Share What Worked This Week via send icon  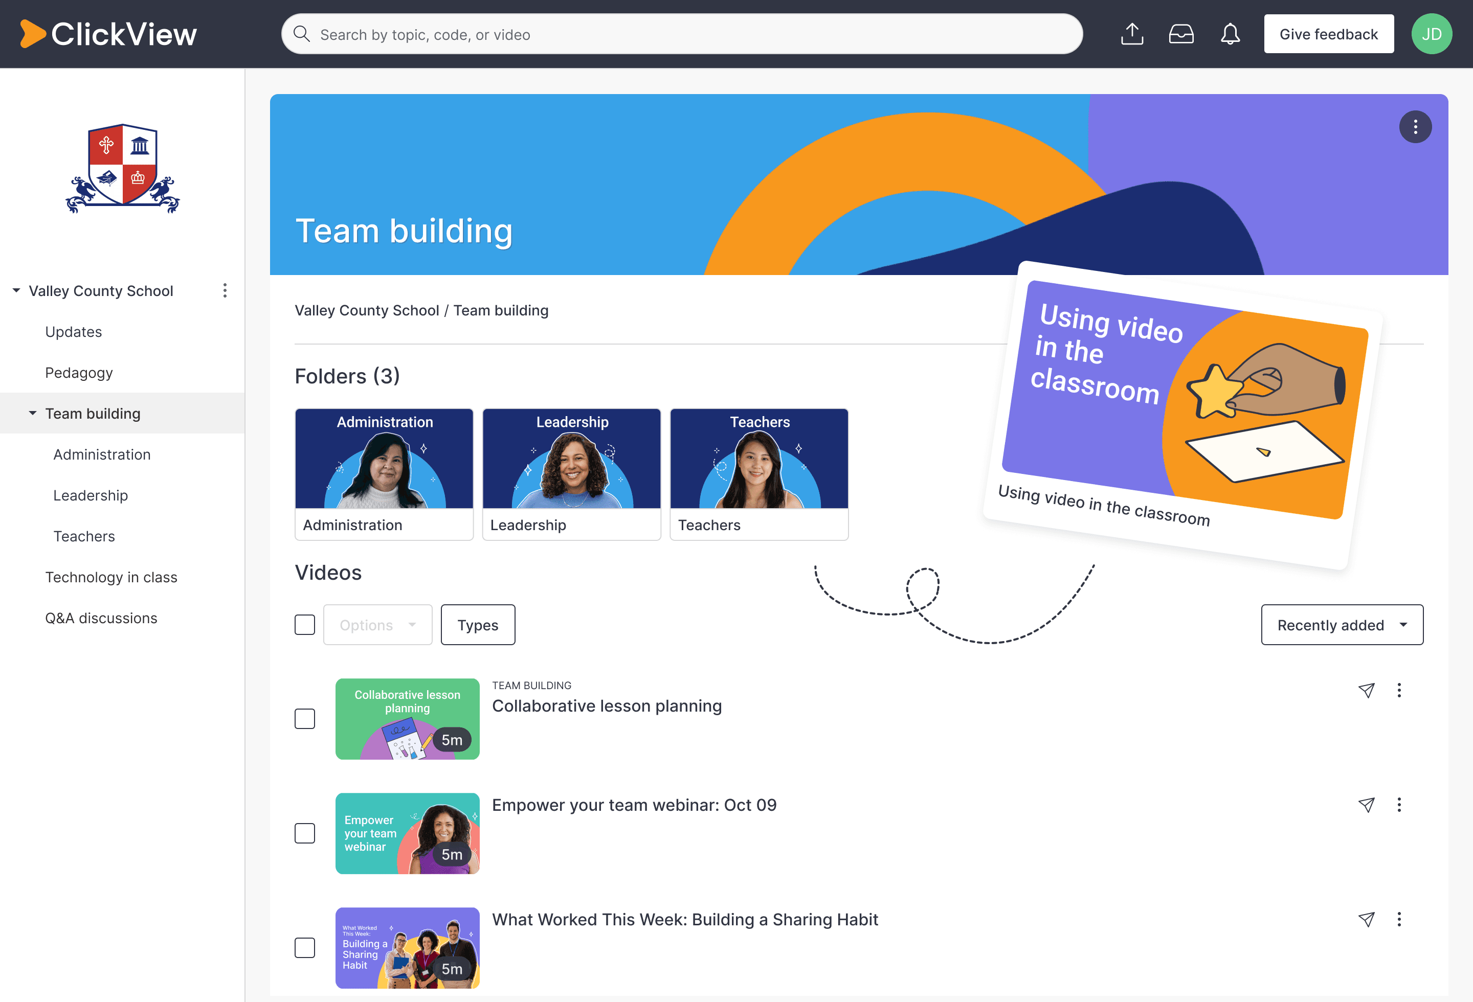tap(1367, 920)
